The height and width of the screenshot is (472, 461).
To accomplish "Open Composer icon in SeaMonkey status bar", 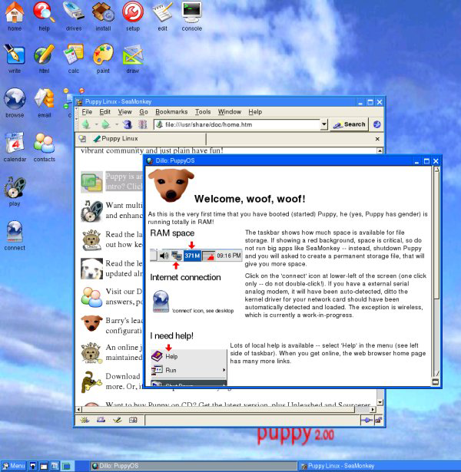I will pos(117,420).
